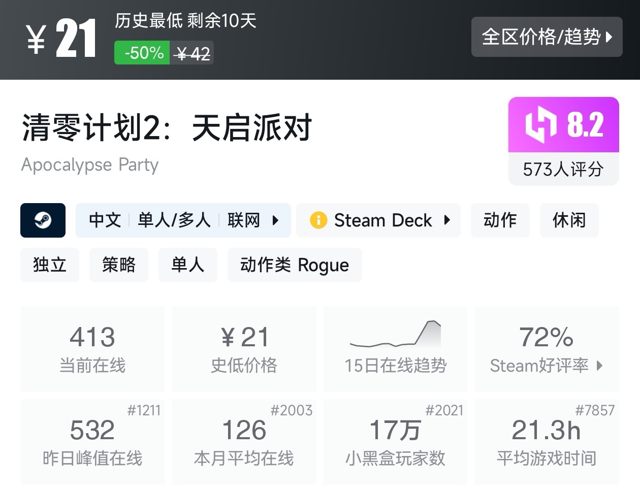Select the 动作 genre tag
The image size is (640, 491).
point(500,220)
